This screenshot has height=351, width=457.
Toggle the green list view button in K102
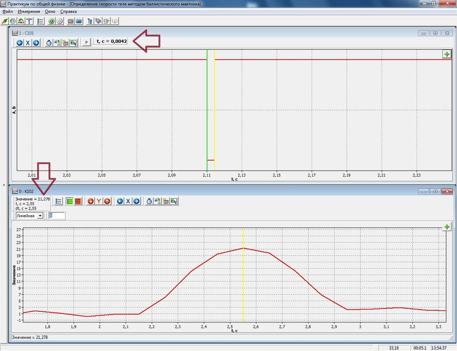(69, 201)
